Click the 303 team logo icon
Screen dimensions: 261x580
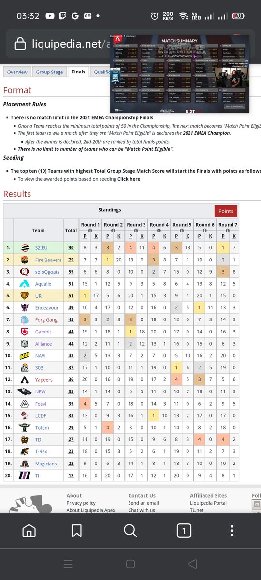point(25,367)
